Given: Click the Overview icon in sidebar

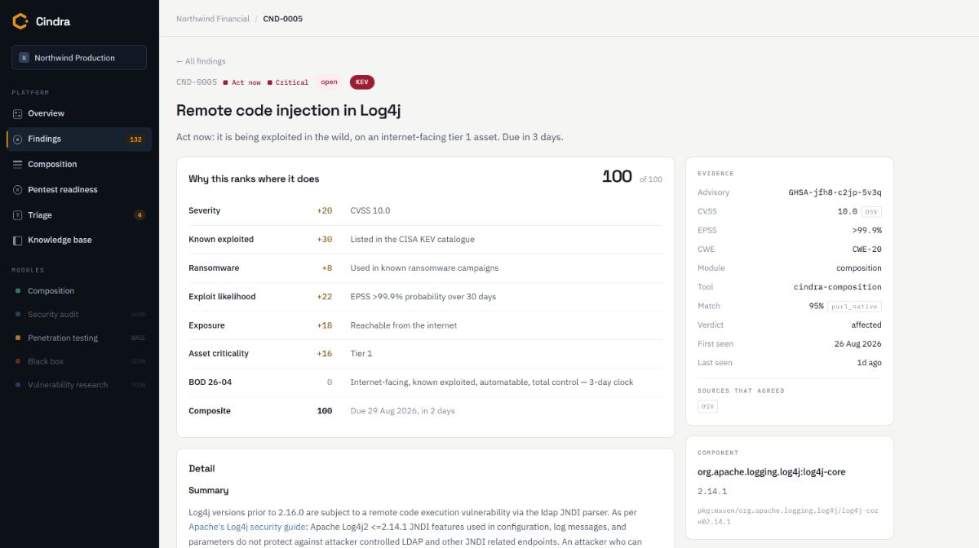Looking at the screenshot, I should coord(18,113).
